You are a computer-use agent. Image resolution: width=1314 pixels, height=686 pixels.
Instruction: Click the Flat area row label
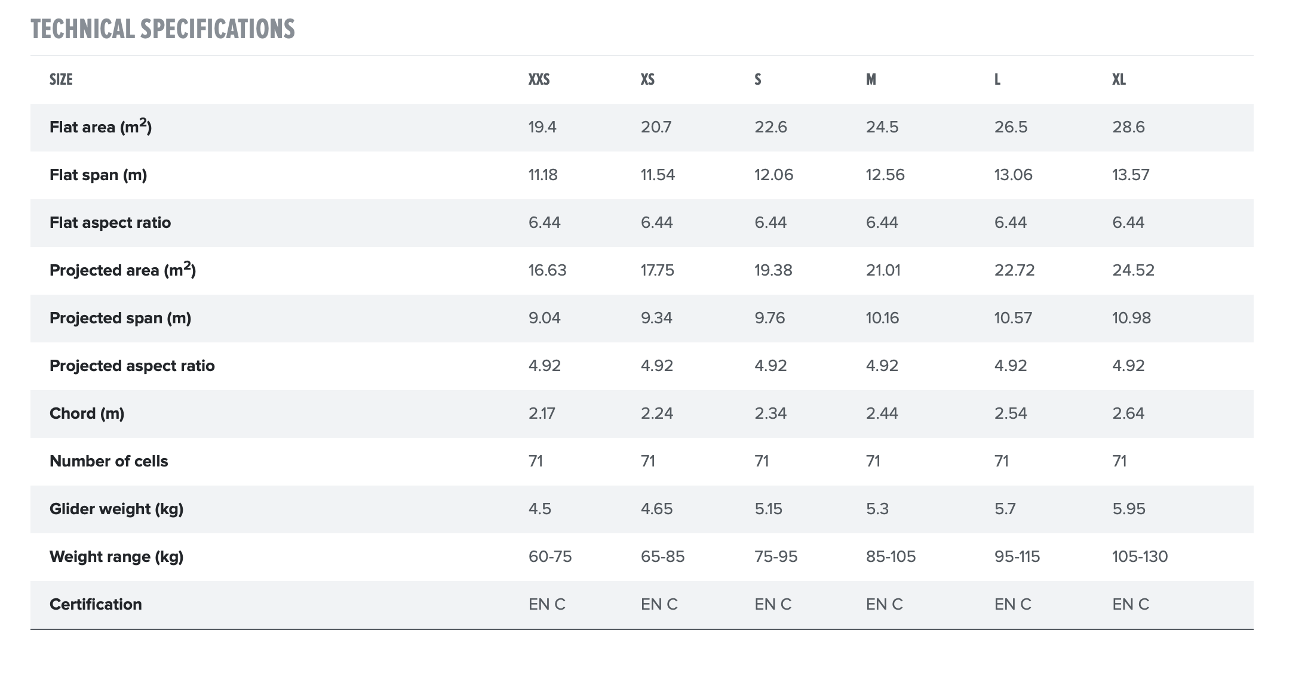point(100,127)
